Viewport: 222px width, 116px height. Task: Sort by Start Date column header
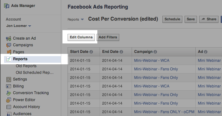coord(79,52)
